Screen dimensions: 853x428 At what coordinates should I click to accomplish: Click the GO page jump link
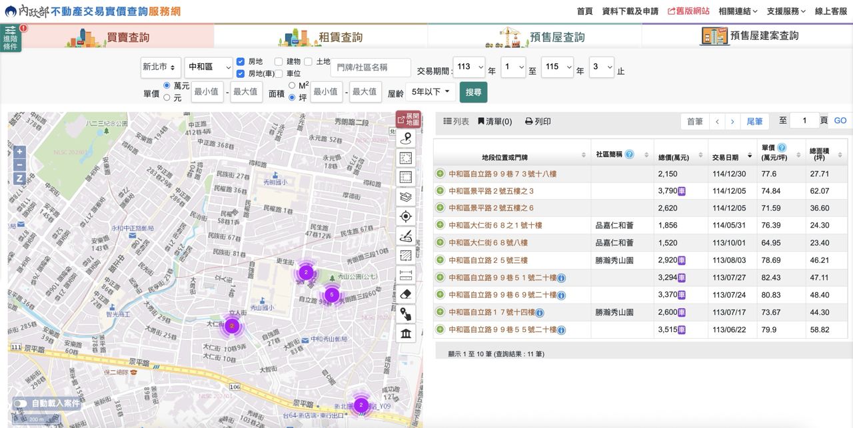[840, 120]
